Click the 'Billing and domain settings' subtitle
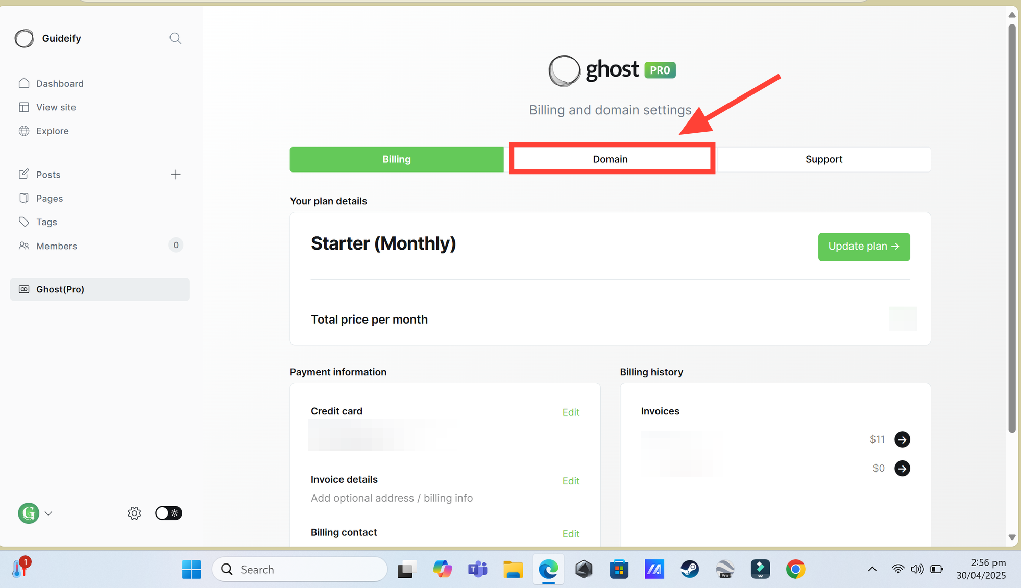 coord(610,110)
